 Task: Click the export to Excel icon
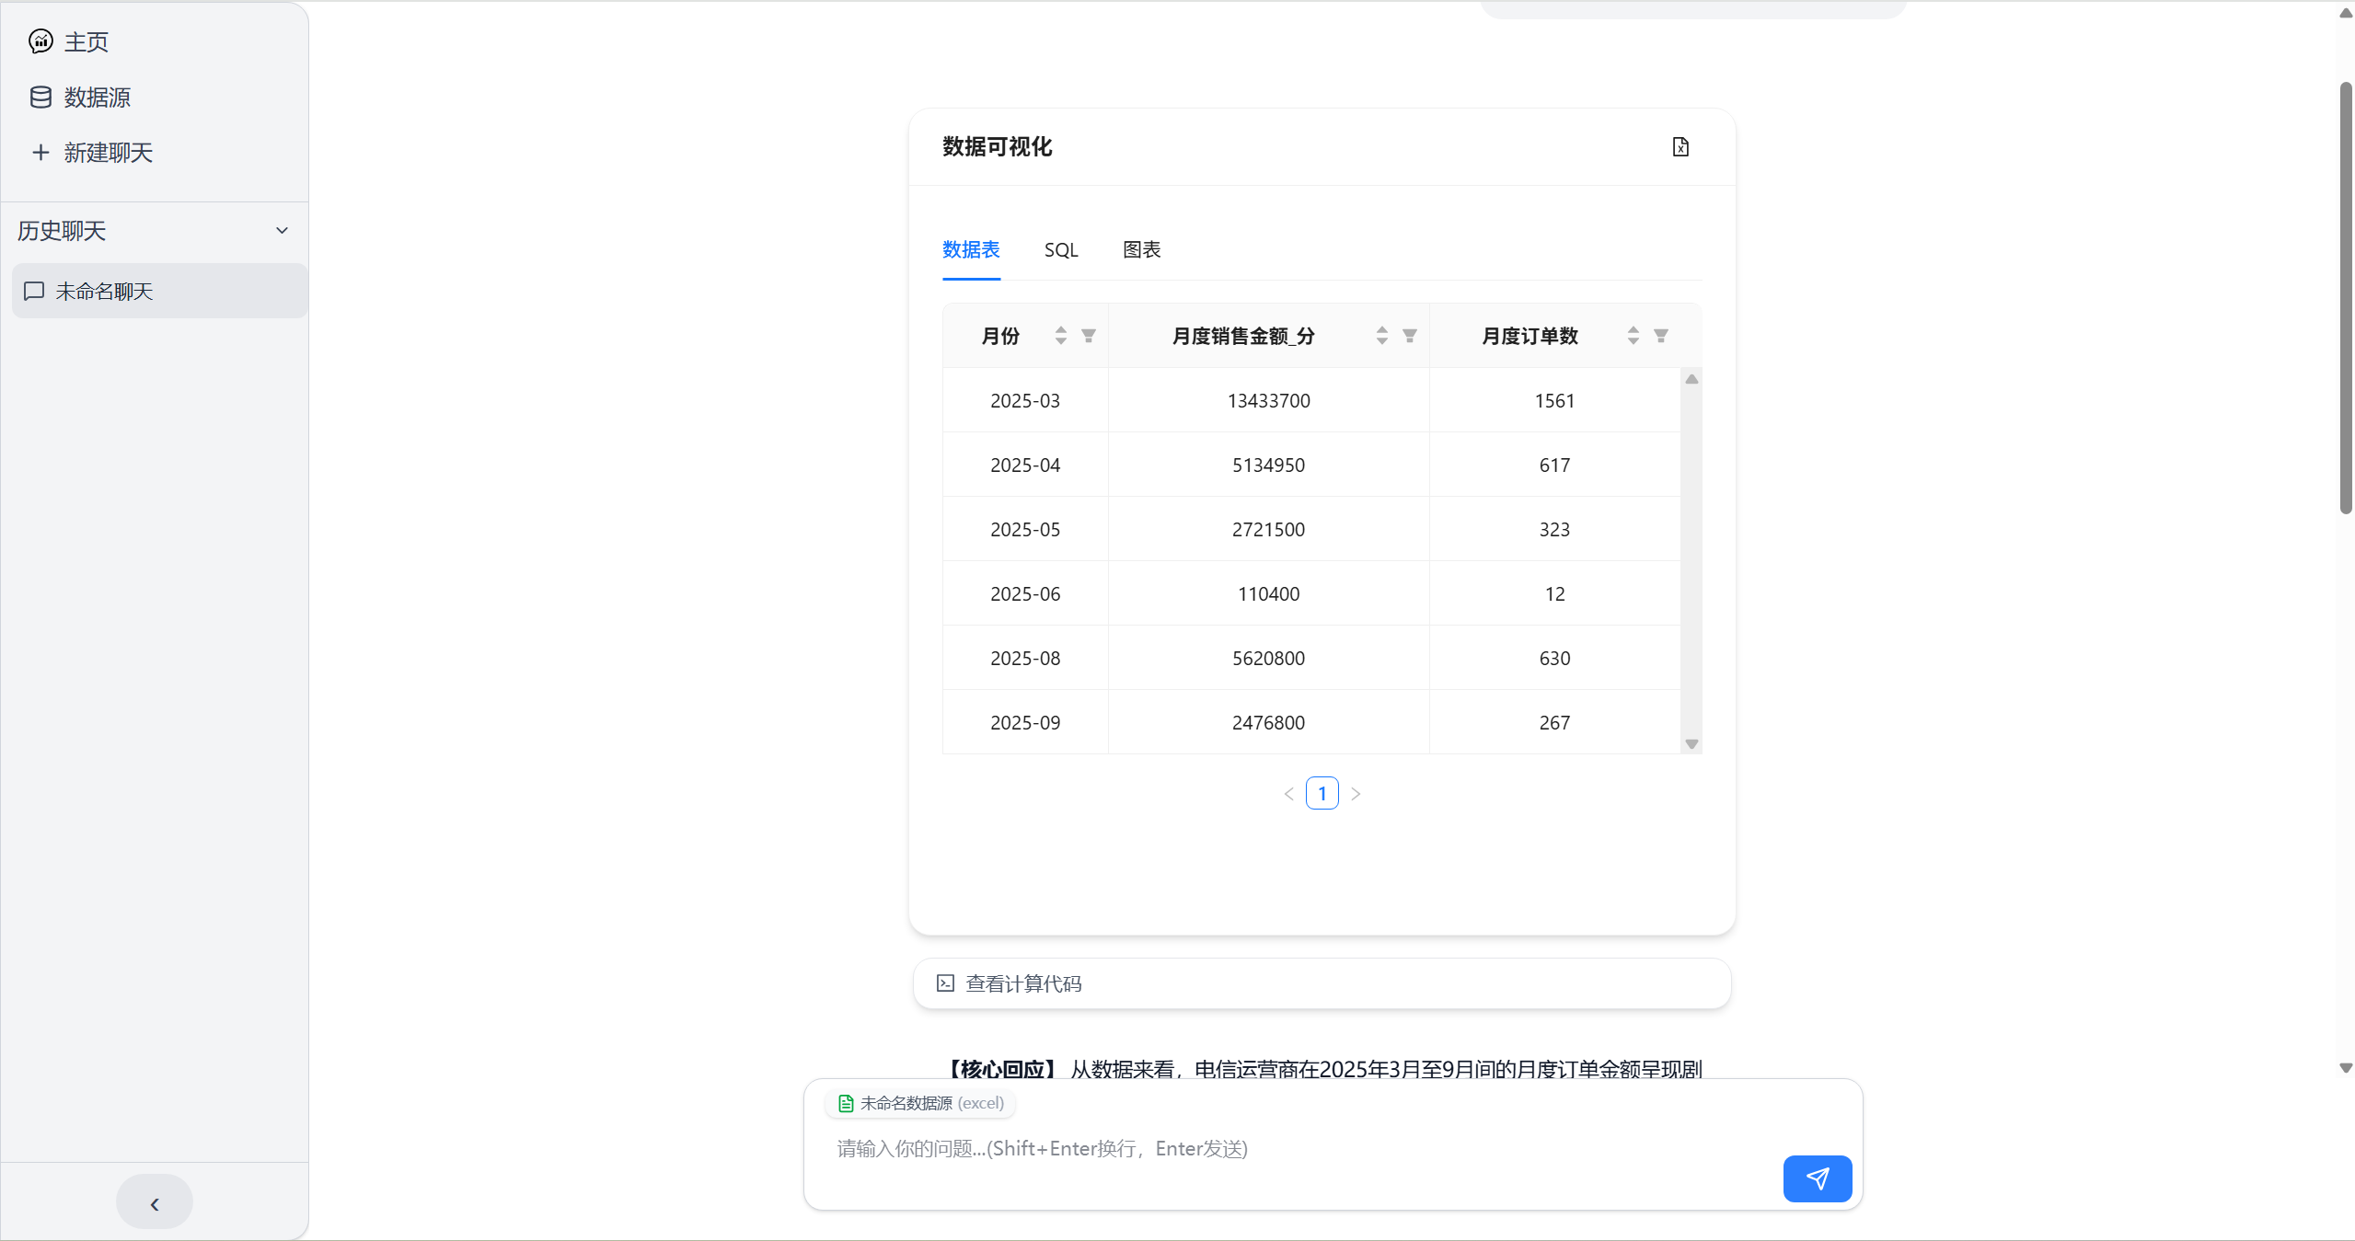click(x=1680, y=147)
